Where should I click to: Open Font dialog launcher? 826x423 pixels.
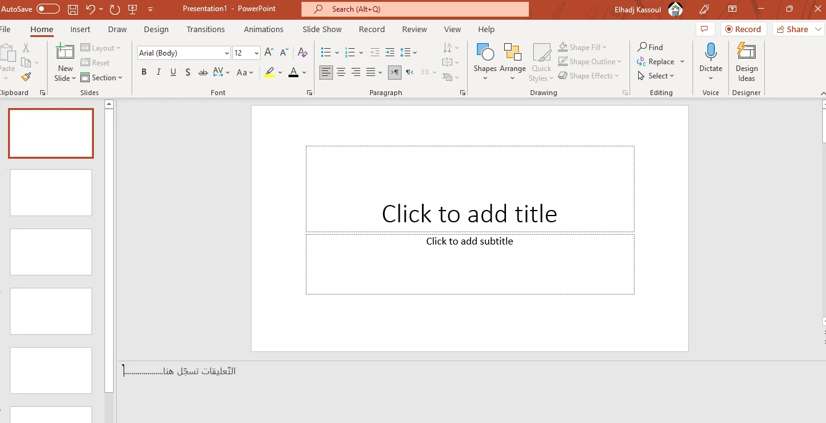pyautogui.click(x=310, y=93)
